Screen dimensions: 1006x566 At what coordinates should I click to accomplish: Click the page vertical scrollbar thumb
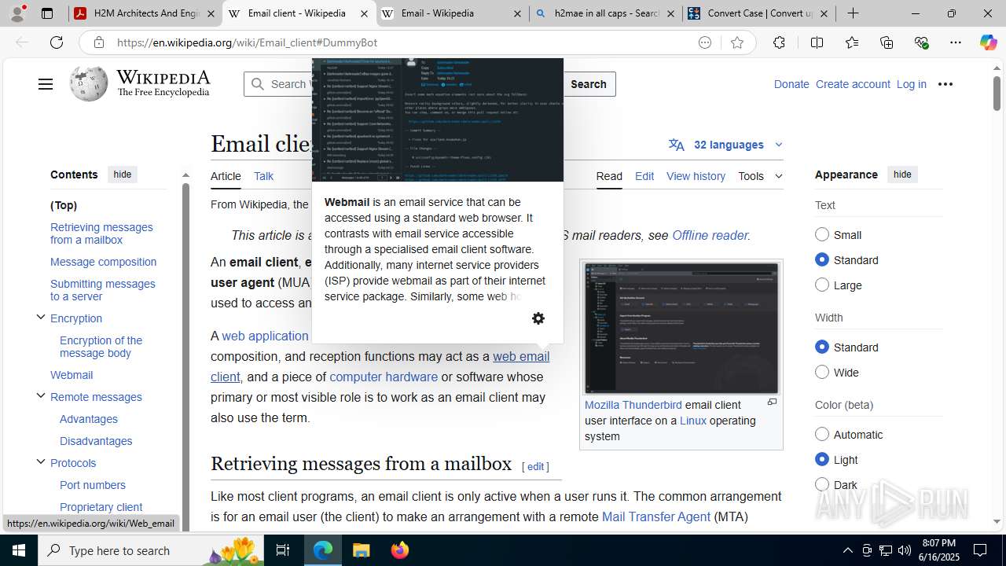(997, 94)
